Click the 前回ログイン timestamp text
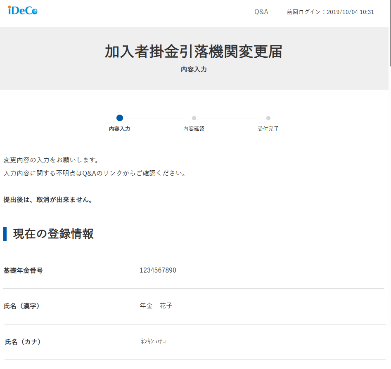 click(x=330, y=12)
